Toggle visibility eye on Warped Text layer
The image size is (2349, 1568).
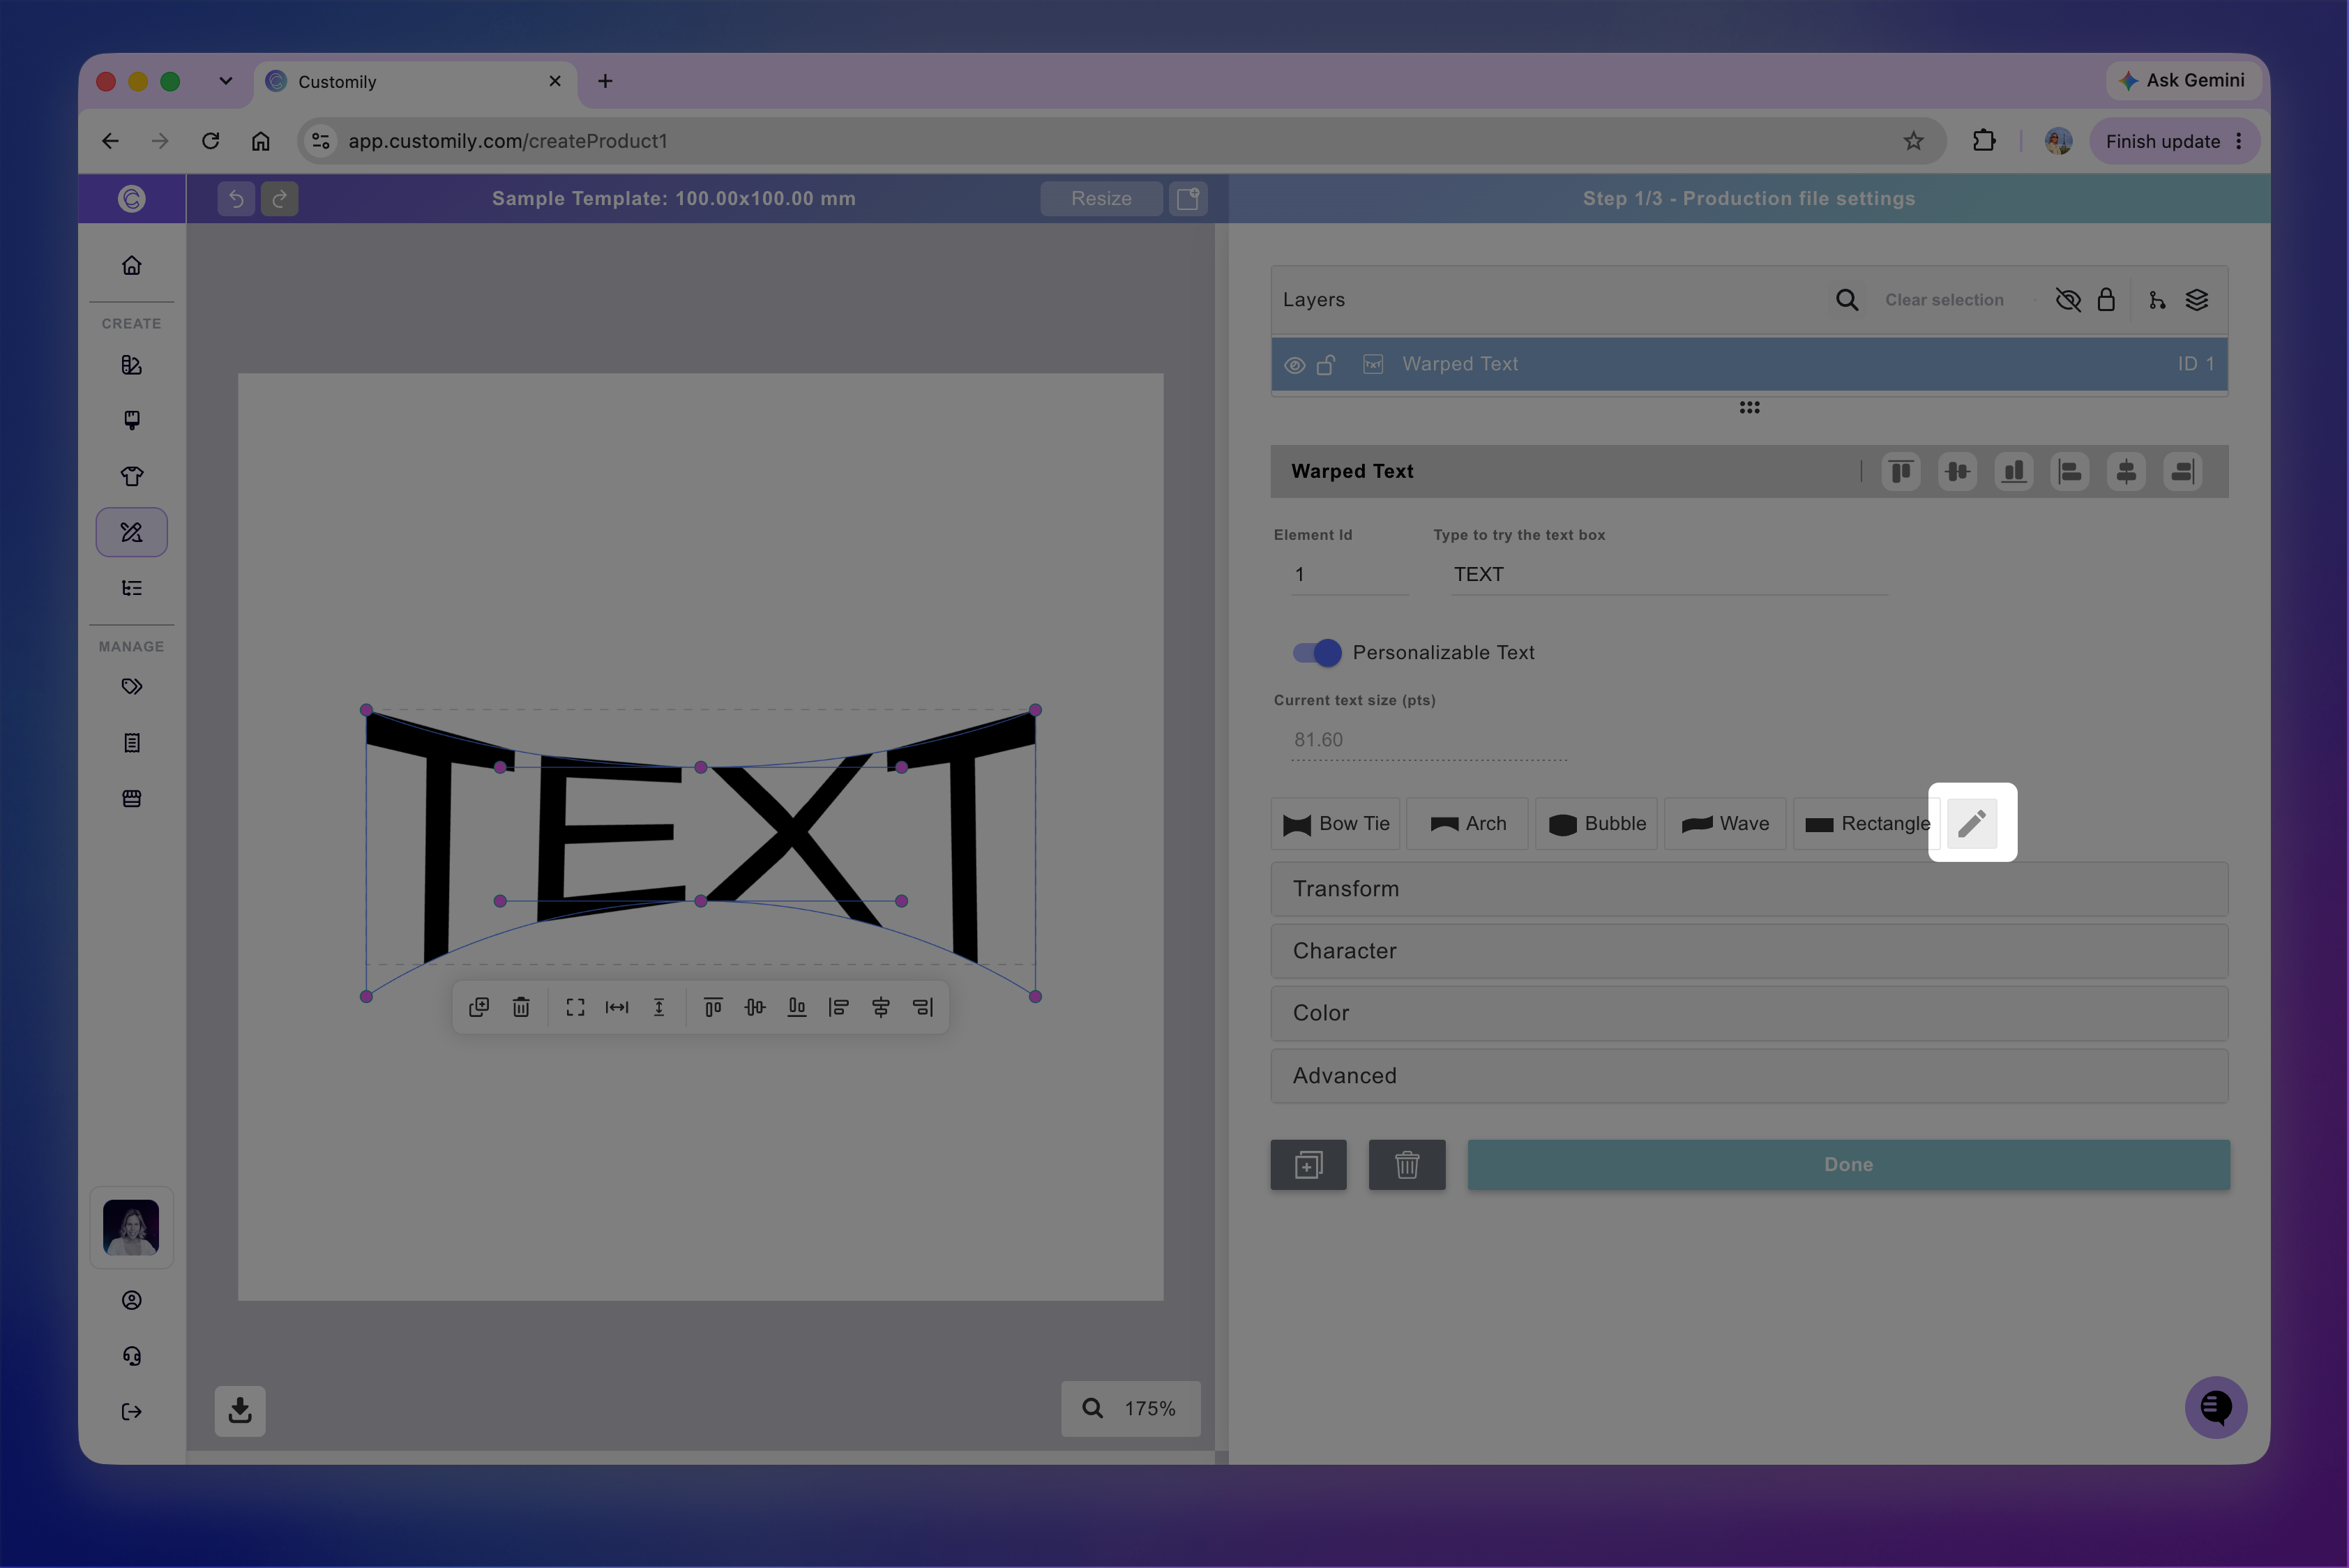[x=1295, y=365]
